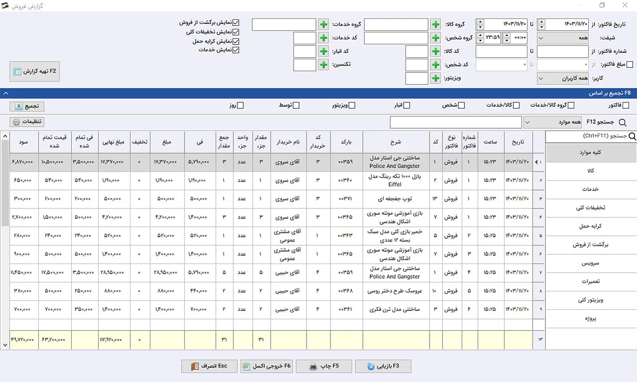
Task: Check the فاکتور grouping checkbox
Action: pos(626,105)
